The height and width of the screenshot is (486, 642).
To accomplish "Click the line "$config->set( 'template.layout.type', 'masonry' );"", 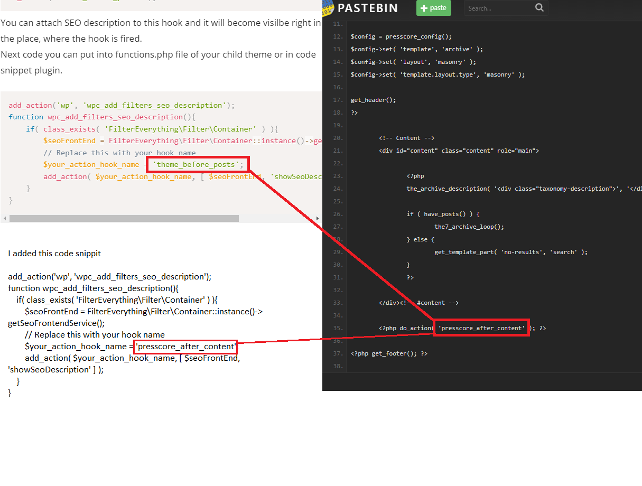I will [x=438, y=74].
